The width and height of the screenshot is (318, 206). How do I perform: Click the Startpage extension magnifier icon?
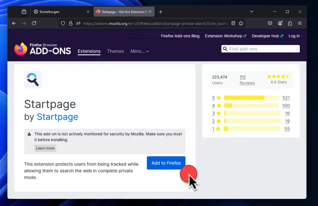tap(33, 79)
